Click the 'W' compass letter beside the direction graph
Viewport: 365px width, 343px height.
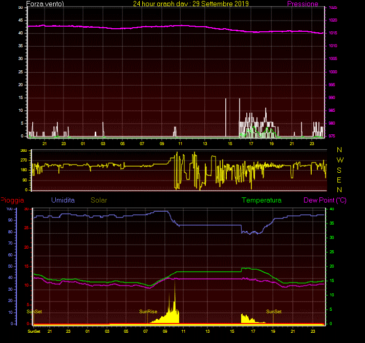tap(340, 160)
